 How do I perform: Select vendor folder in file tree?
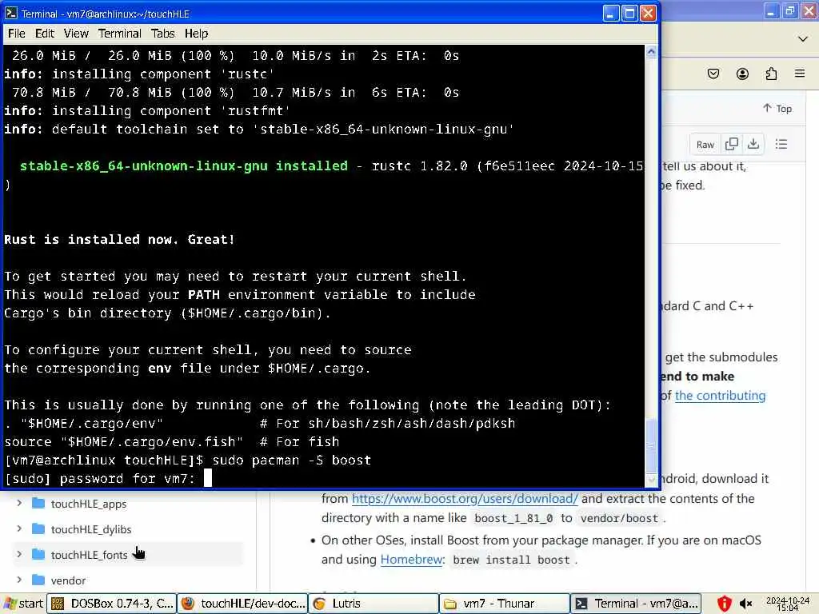(68, 580)
